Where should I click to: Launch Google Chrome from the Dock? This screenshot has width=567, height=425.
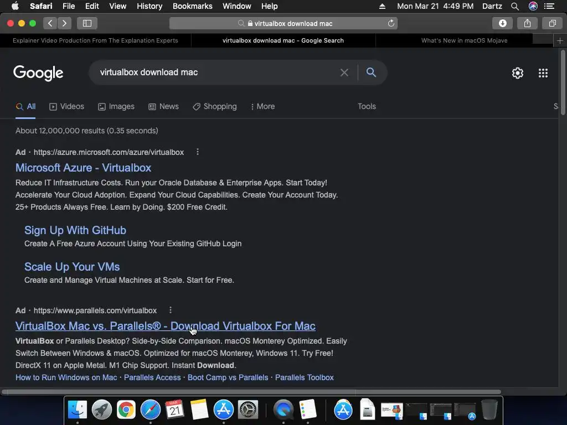(x=126, y=410)
